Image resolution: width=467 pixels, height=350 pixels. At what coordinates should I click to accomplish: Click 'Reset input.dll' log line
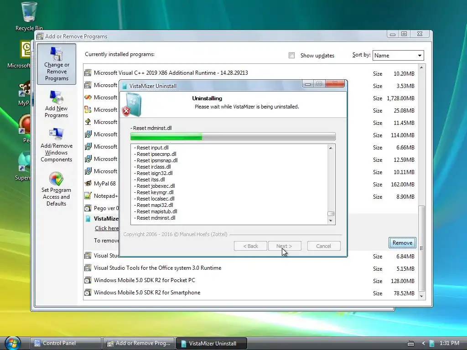[x=151, y=148]
